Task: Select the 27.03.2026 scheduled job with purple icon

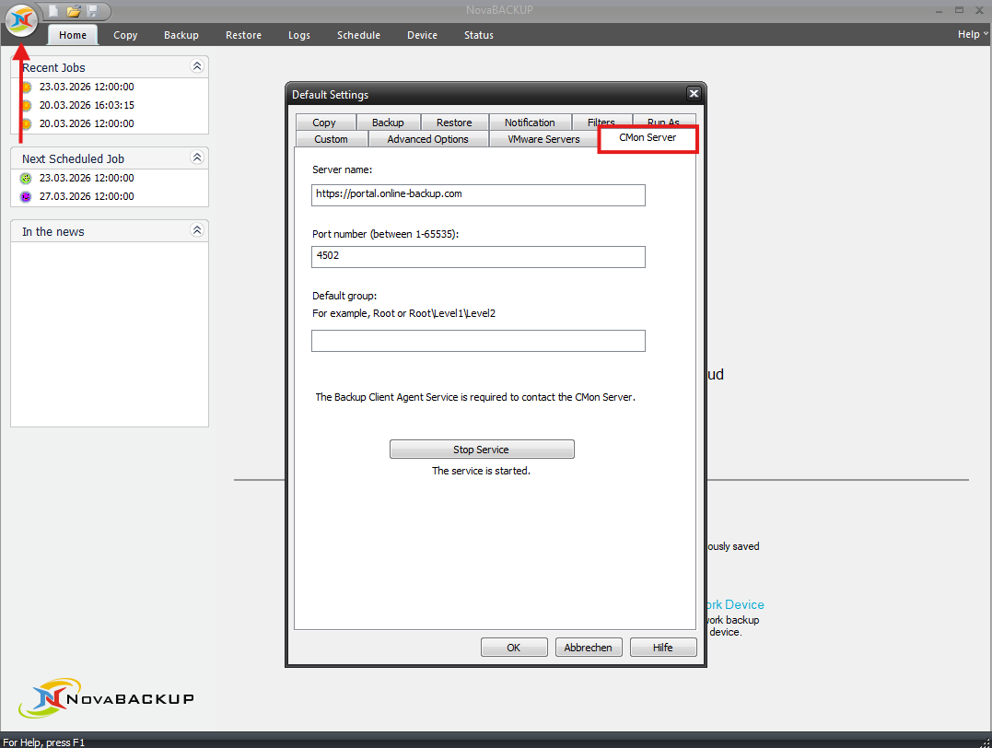Action: tap(86, 196)
